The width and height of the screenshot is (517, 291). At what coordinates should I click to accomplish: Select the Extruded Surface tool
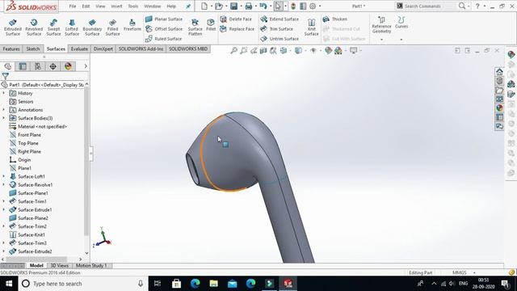coord(13,27)
